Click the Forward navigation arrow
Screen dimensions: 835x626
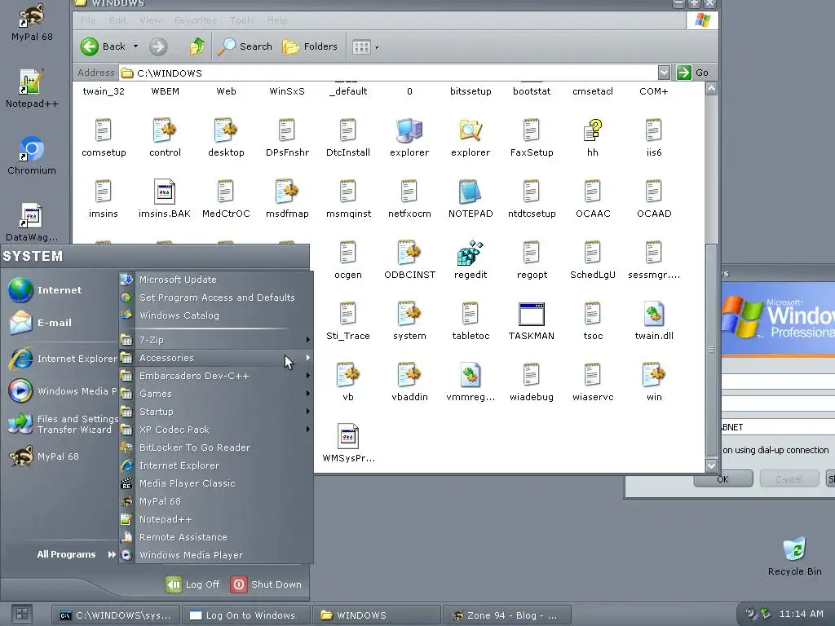pos(158,46)
